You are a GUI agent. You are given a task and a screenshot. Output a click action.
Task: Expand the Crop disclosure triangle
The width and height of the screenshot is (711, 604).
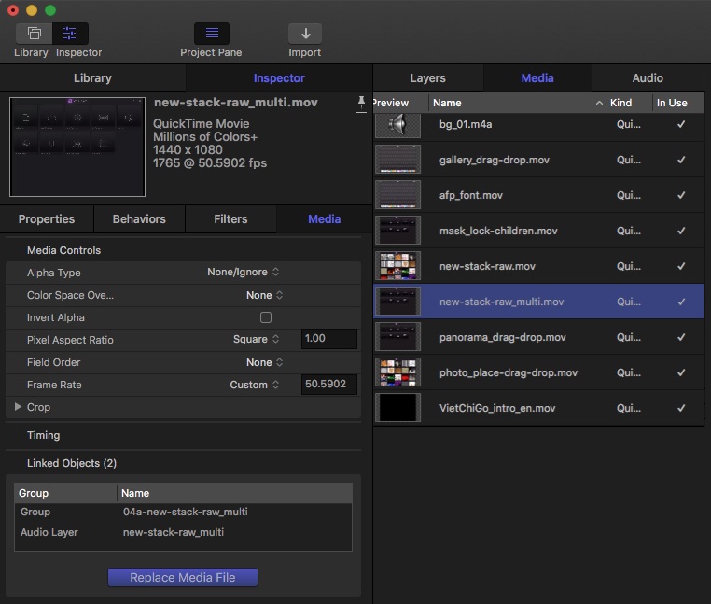point(18,407)
